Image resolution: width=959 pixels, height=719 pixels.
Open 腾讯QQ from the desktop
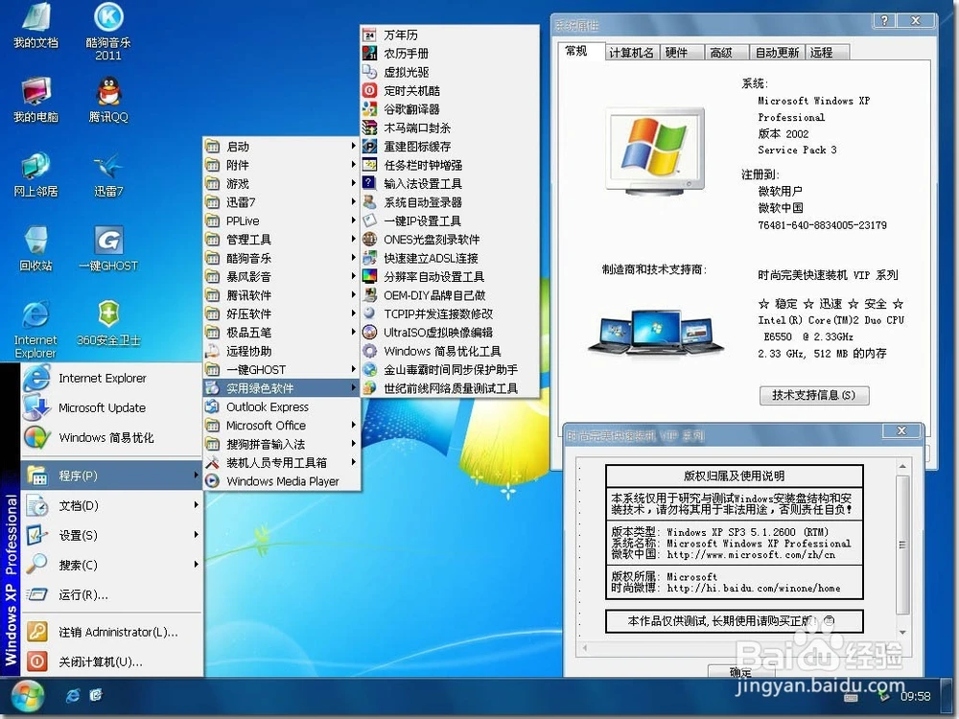click(x=107, y=99)
